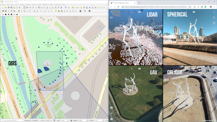Select the Pan Map hand tool
This screenshot has height=122, width=217.
pyautogui.click(x=25, y=8)
